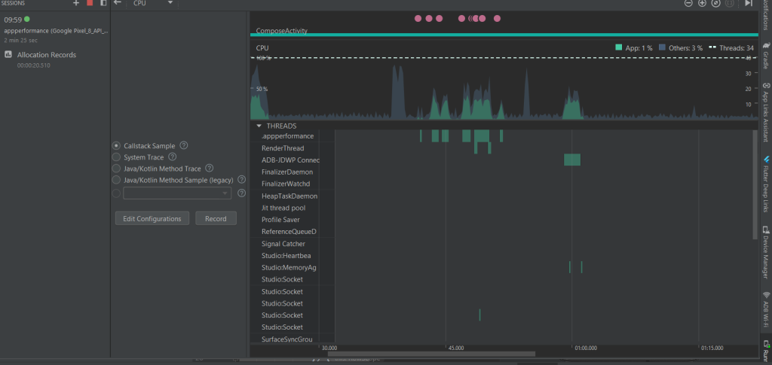Open the Notifications panel
The image size is (772, 365).
[x=766, y=15]
